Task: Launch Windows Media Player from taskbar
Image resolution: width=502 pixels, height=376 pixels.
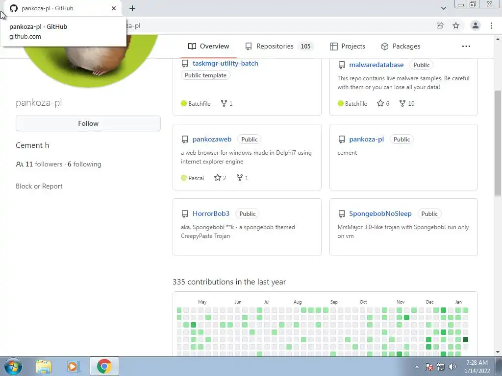Action: pyautogui.click(x=73, y=367)
